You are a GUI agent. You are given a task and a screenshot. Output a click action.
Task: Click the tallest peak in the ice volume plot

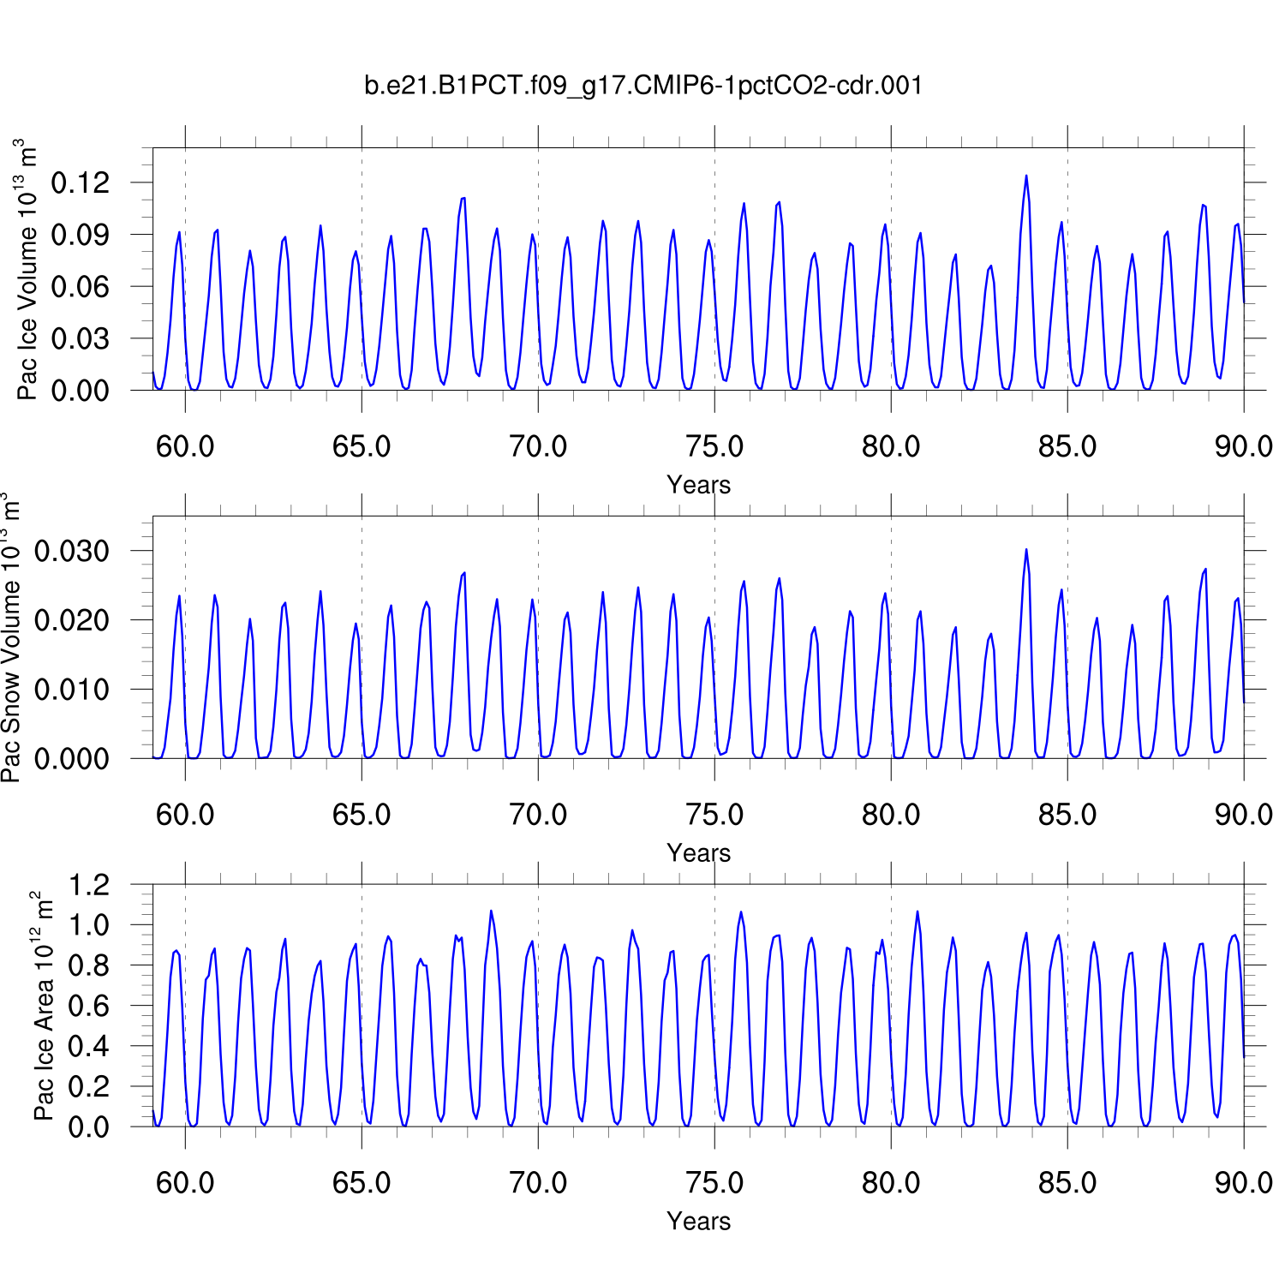(x=1026, y=176)
